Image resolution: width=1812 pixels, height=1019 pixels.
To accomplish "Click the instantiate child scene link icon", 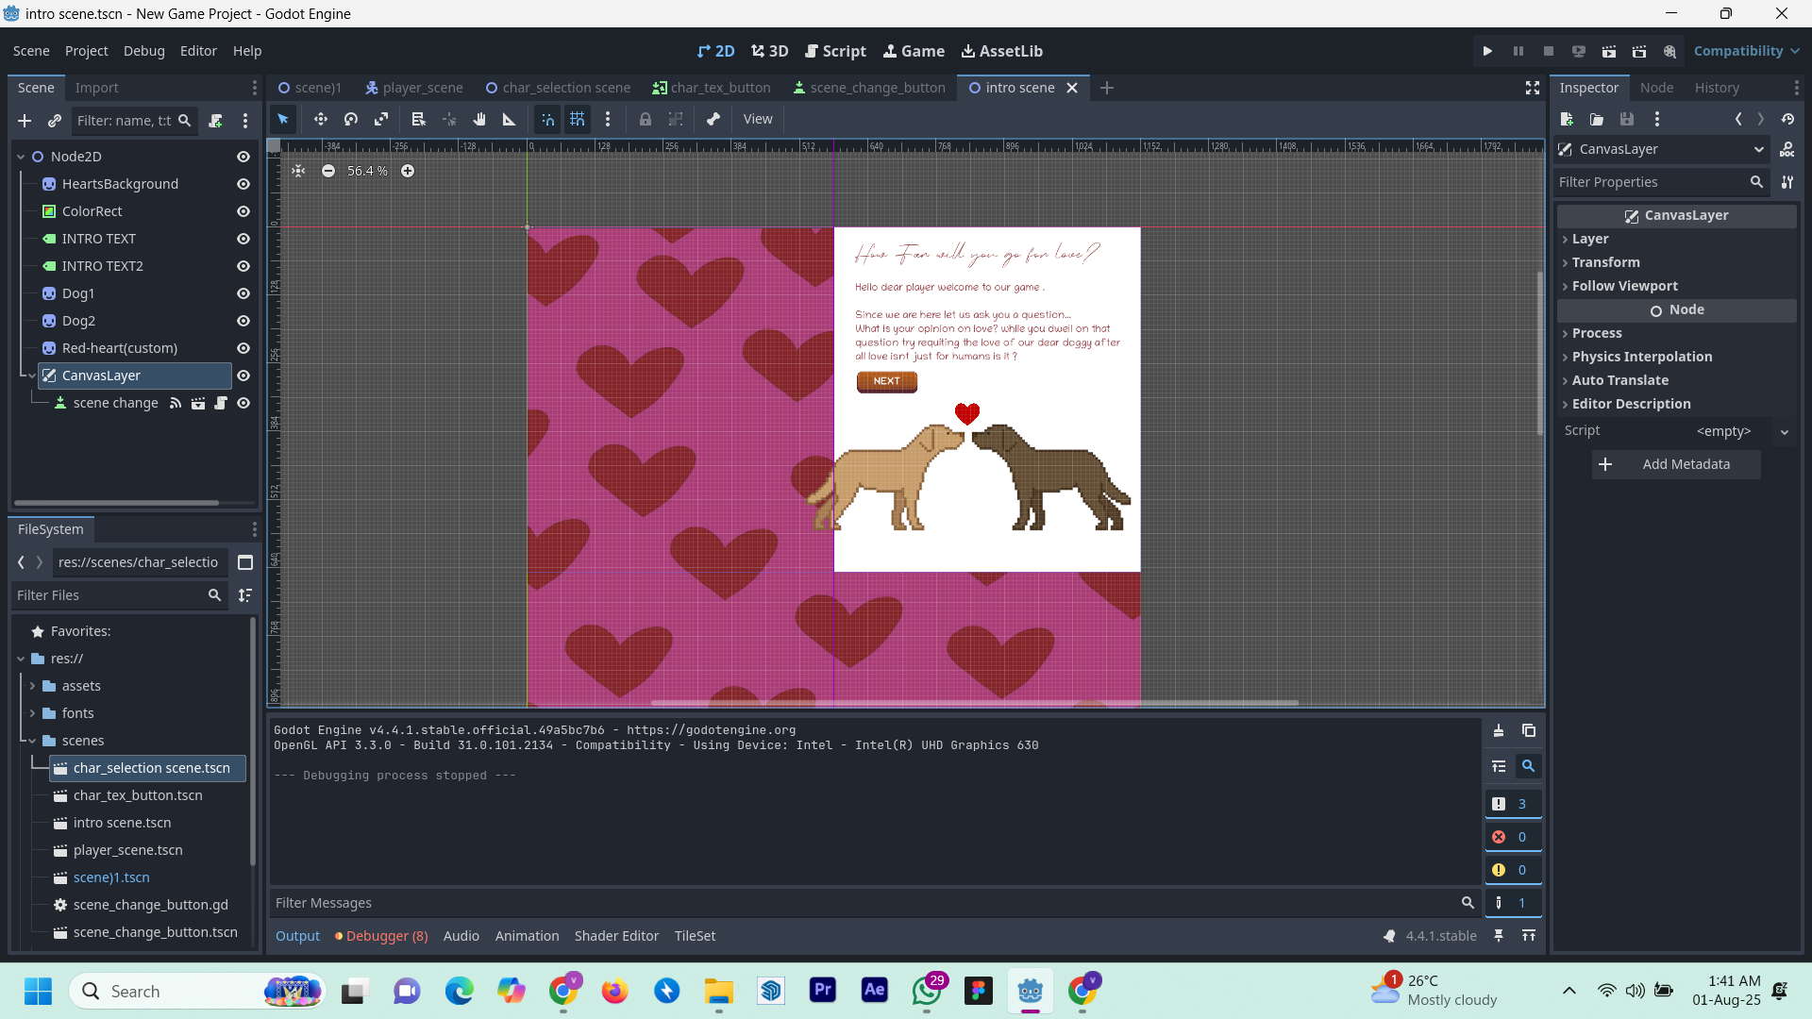I will [55, 121].
